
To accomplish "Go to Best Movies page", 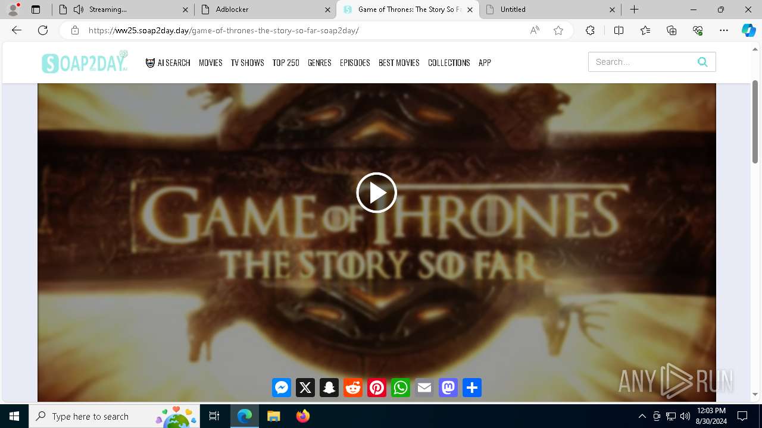I will click(399, 62).
